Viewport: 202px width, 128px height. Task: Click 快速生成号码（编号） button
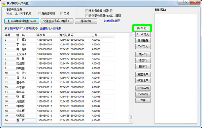click(57, 21)
